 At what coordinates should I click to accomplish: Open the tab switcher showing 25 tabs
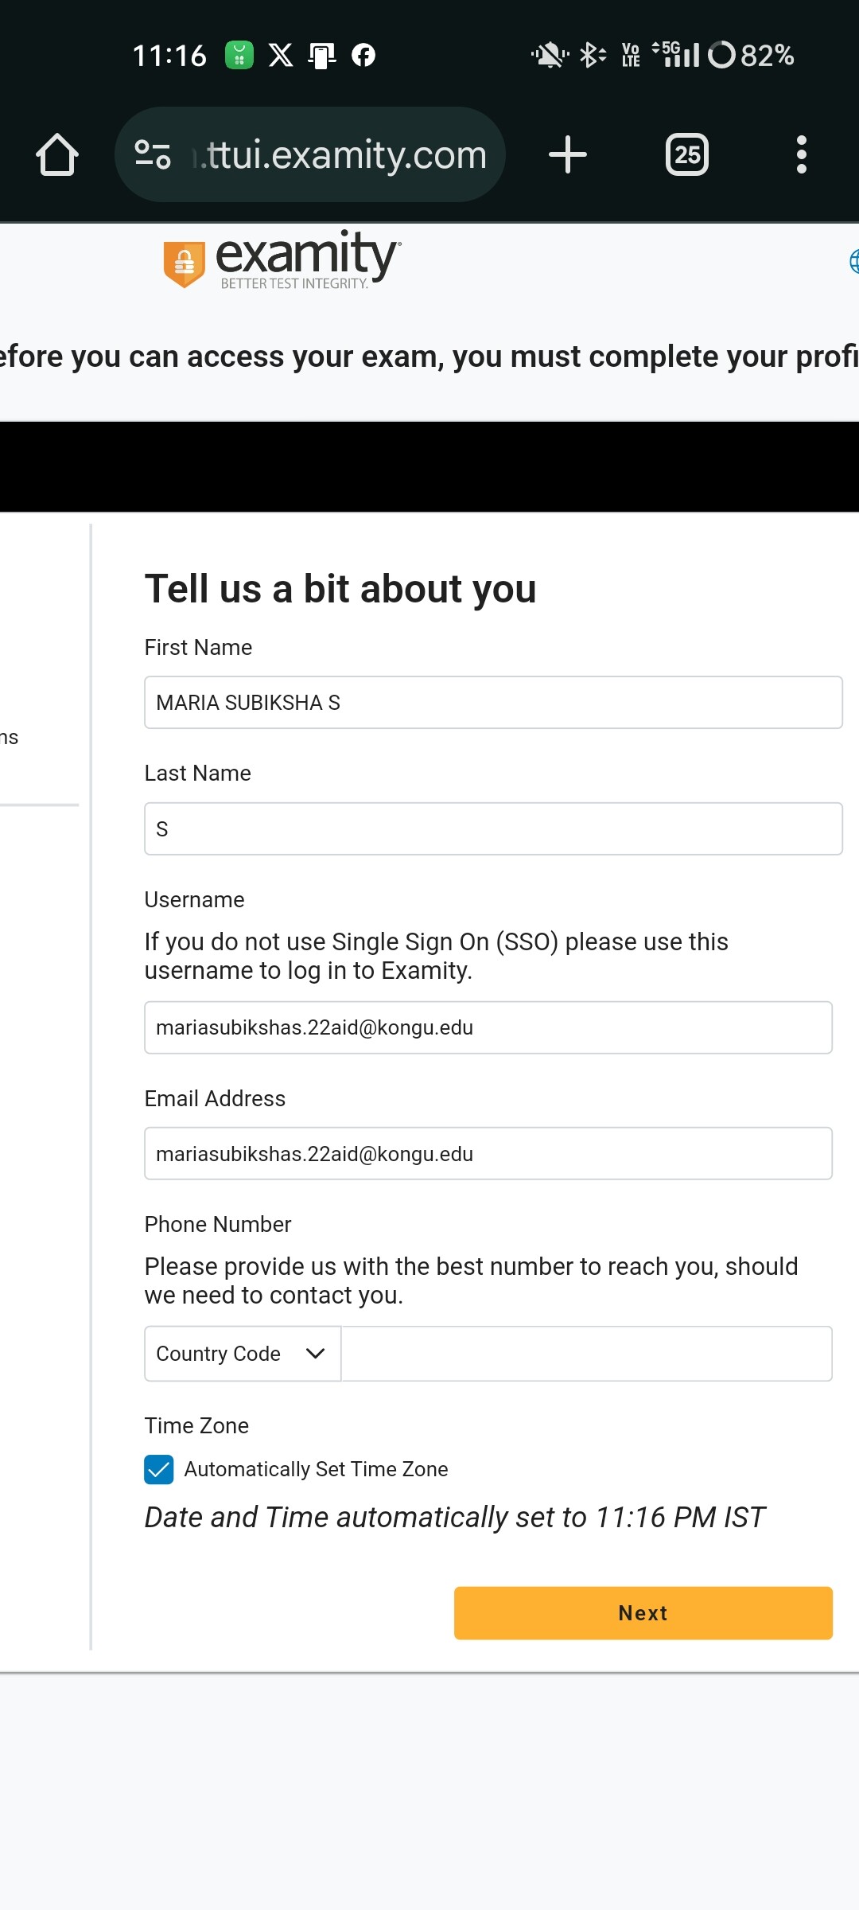[x=687, y=154]
